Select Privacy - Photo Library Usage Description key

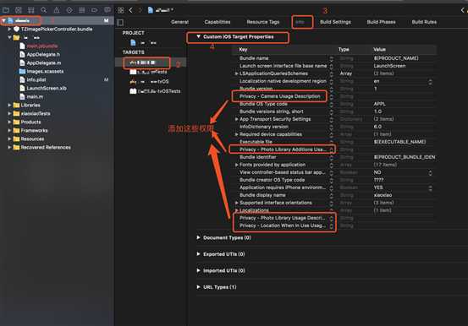coord(282,218)
